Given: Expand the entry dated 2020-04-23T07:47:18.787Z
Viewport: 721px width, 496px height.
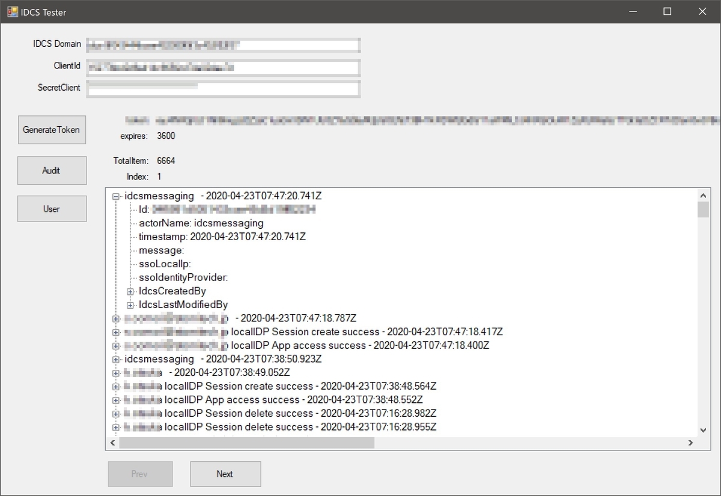Looking at the screenshot, I should tap(116, 318).
